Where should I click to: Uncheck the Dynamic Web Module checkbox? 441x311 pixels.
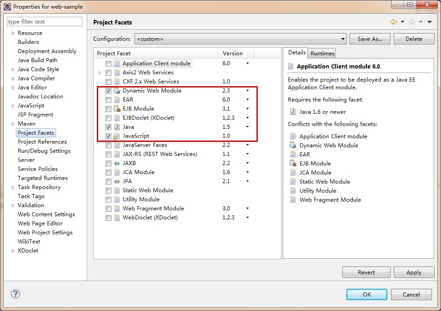[108, 91]
